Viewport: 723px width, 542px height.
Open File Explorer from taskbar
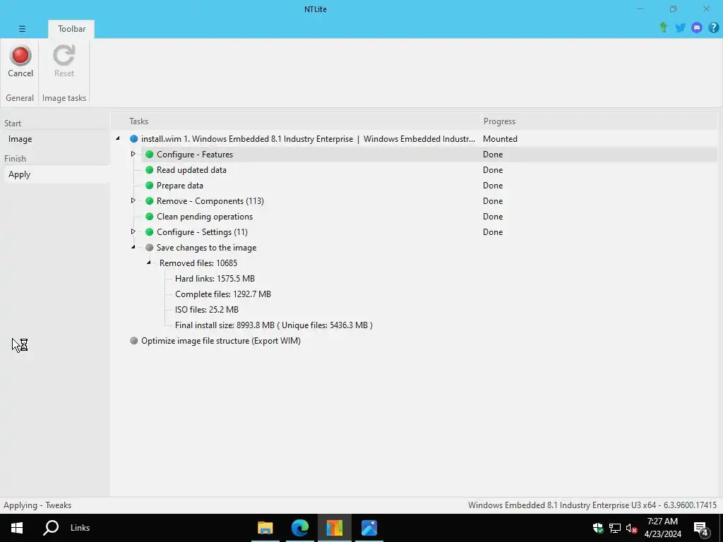[x=265, y=528]
